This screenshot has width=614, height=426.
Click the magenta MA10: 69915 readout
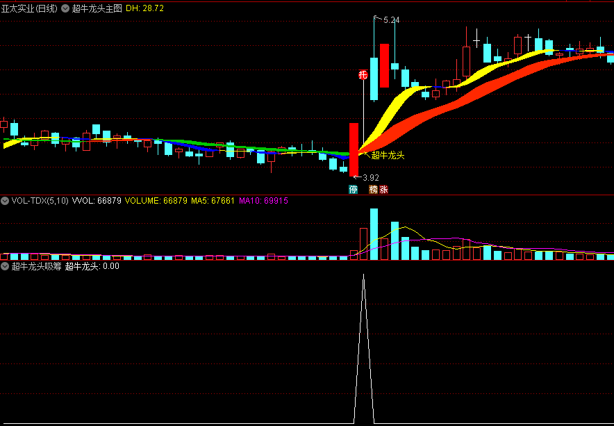263,201
